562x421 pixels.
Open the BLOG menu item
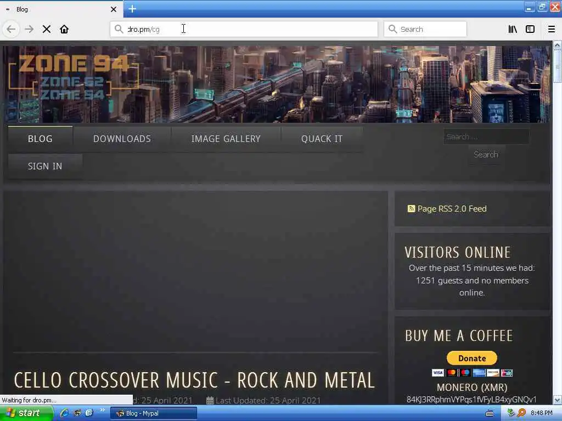pyautogui.click(x=40, y=139)
